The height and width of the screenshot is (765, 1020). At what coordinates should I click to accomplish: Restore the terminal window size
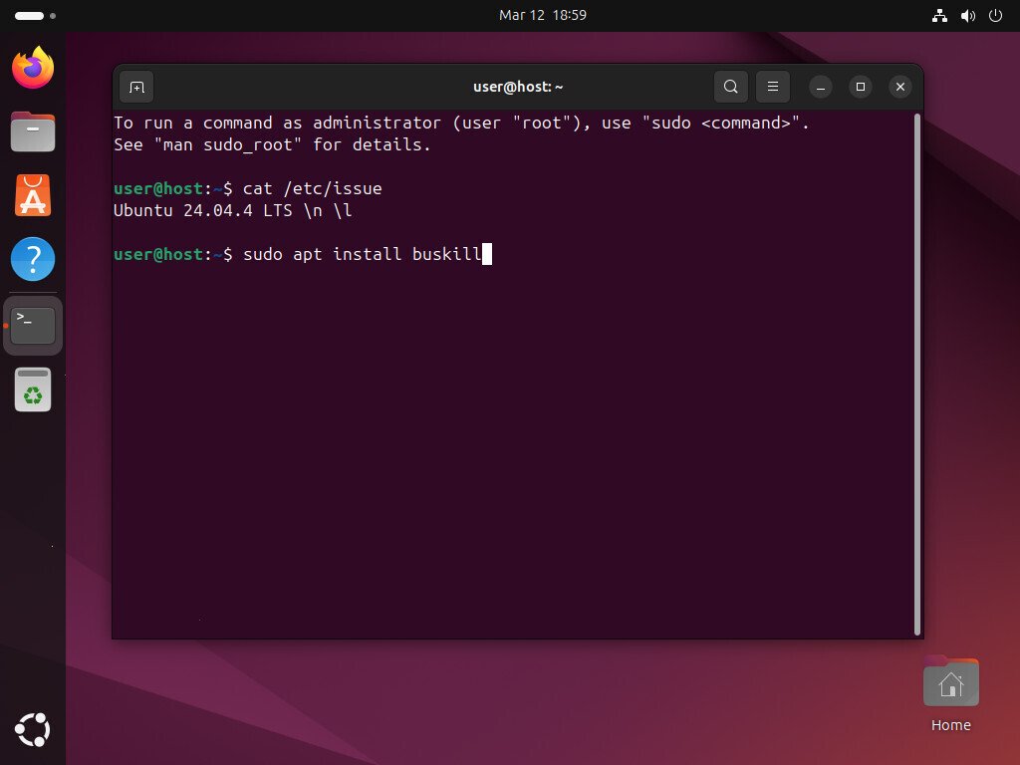coord(860,88)
